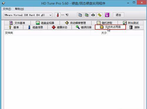Click the yellow options tool icon
Viewport: 147px width, 109px height.
[x=100, y=15]
